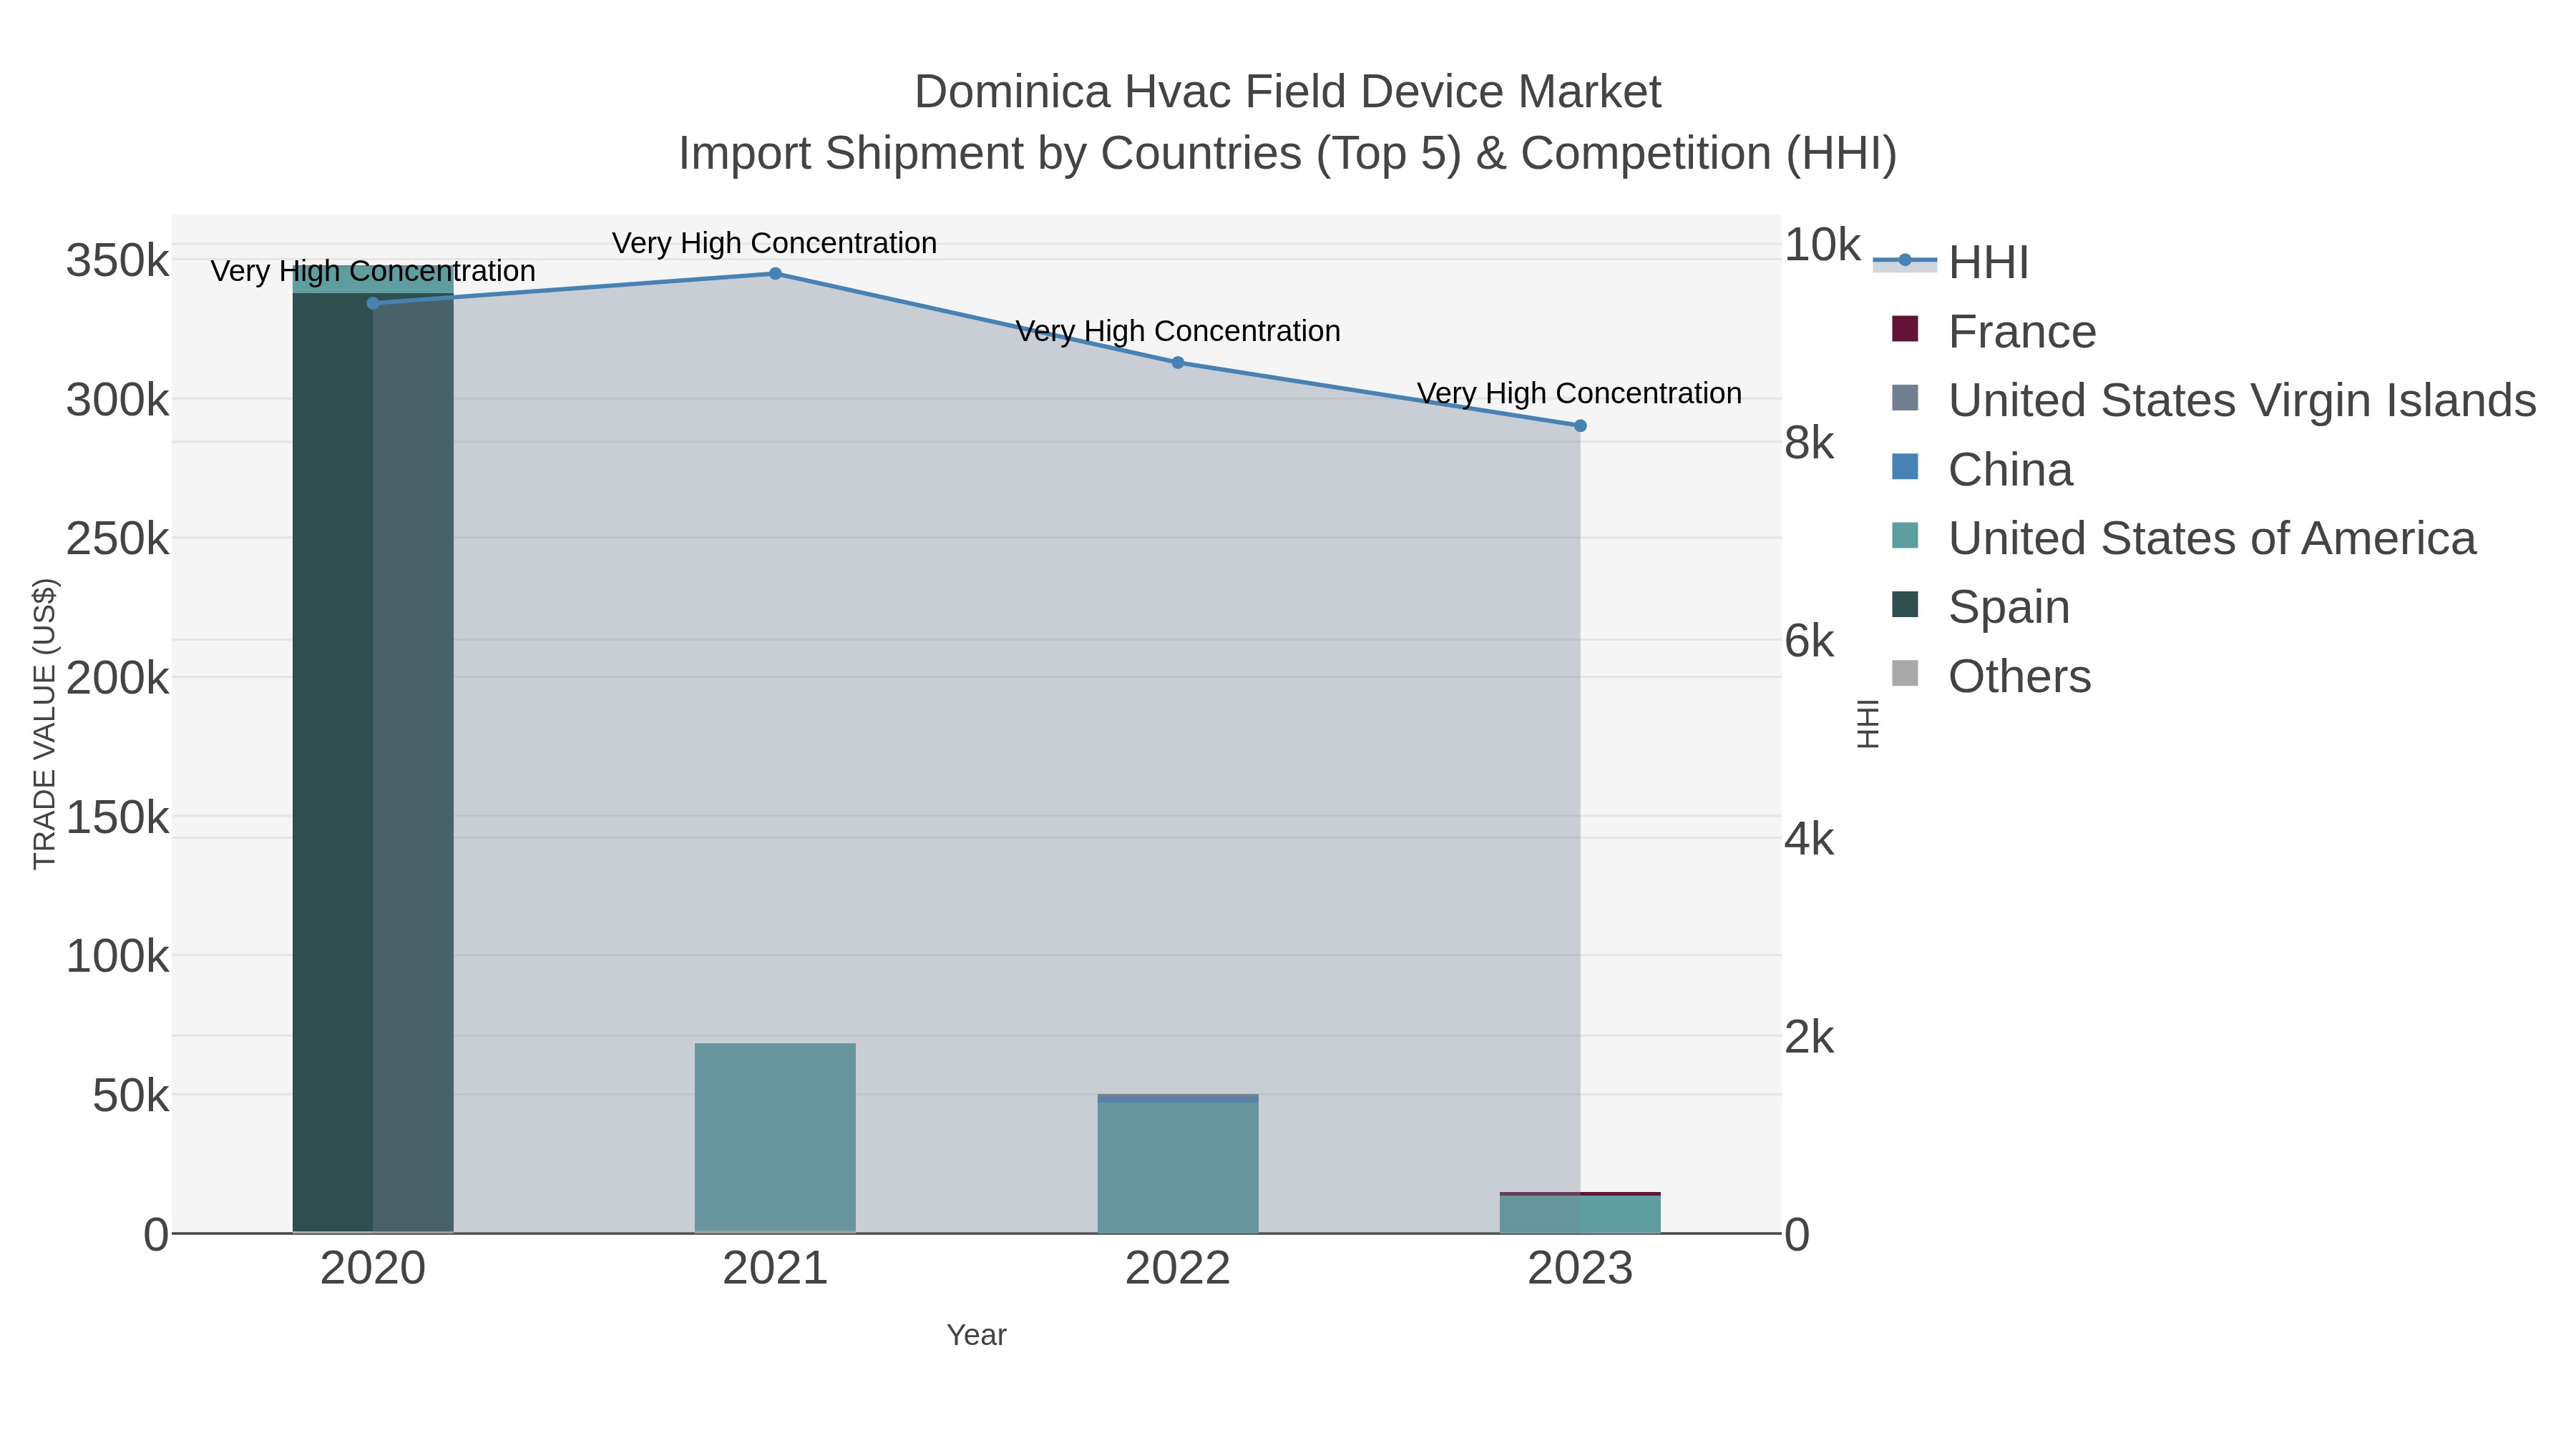The image size is (2576, 1448).
Task: Click the 6k HHI axis tick label
Action: click(1810, 641)
